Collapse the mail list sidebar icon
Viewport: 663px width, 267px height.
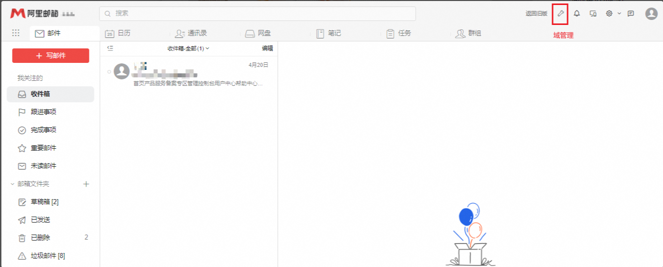click(110, 48)
